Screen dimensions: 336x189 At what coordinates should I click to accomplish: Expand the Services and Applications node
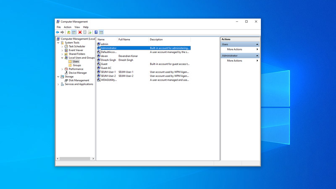[x=58, y=84]
